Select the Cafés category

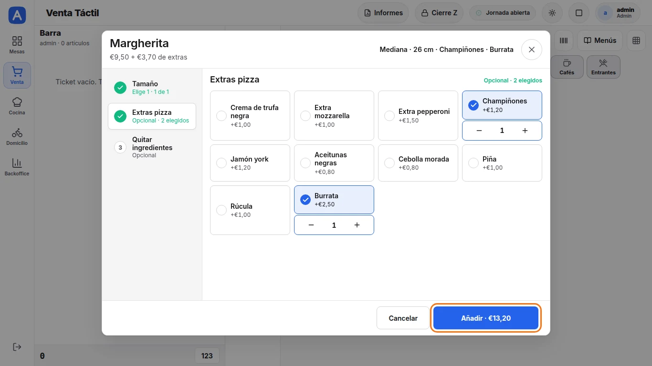(x=567, y=67)
